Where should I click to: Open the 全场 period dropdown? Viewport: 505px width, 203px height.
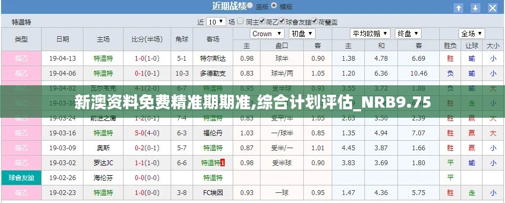point(472,34)
